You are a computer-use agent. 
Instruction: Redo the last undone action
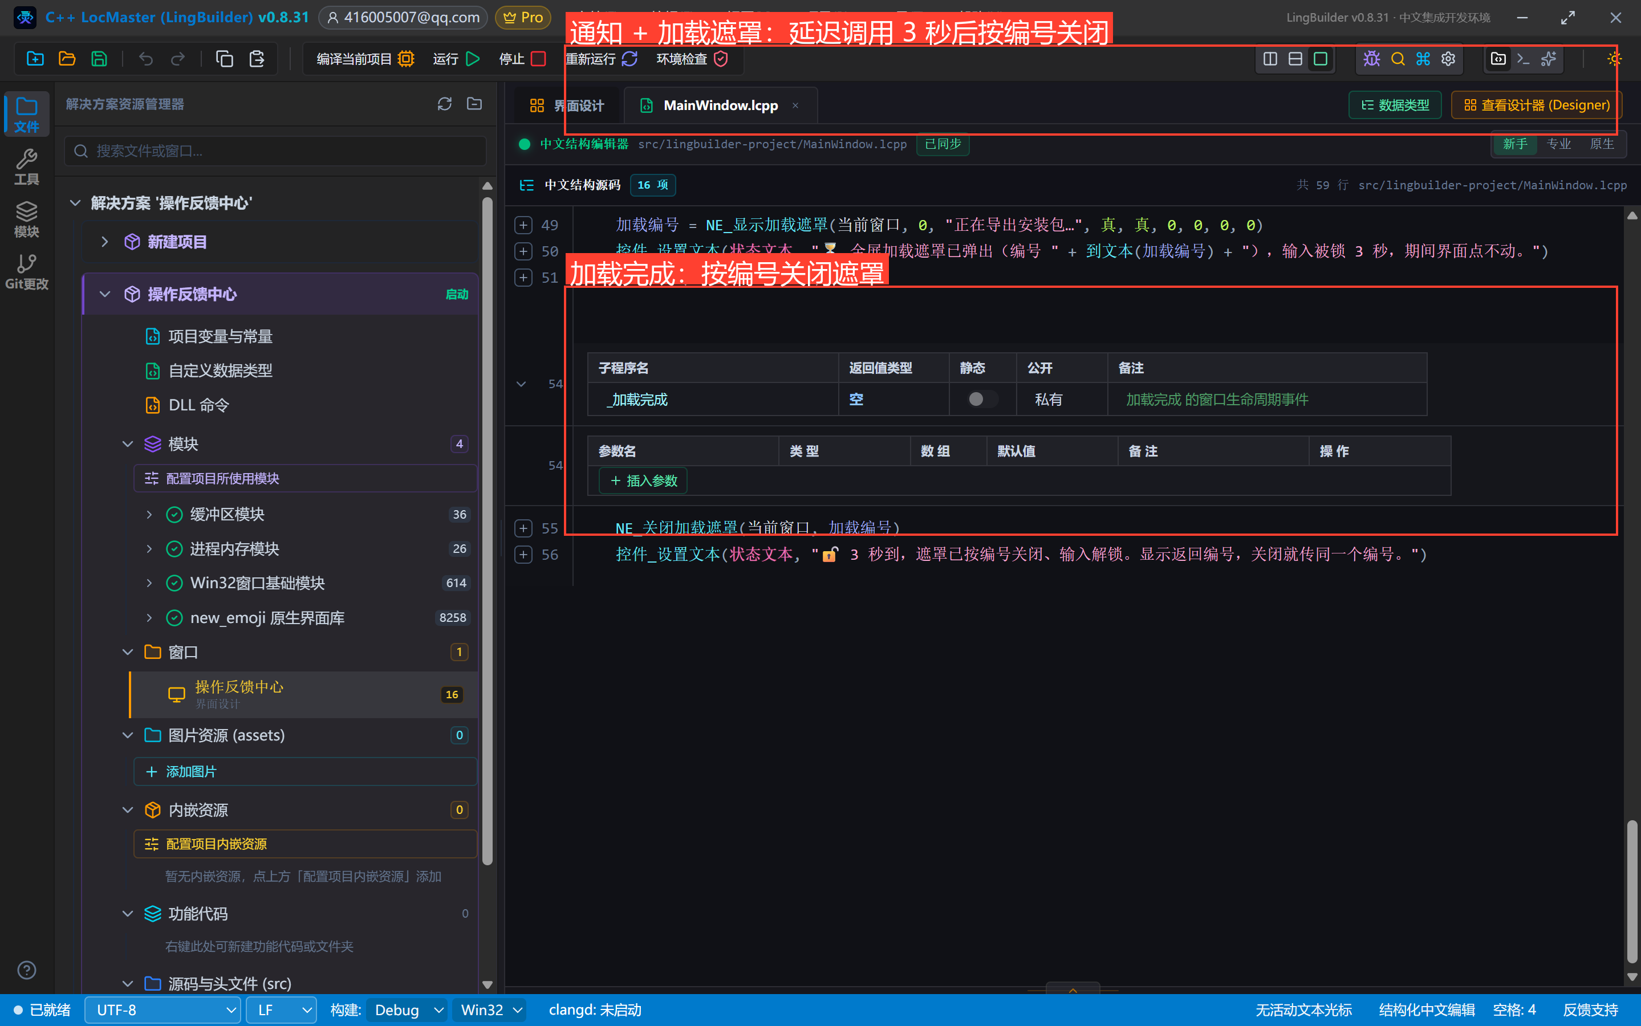(x=178, y=59)
